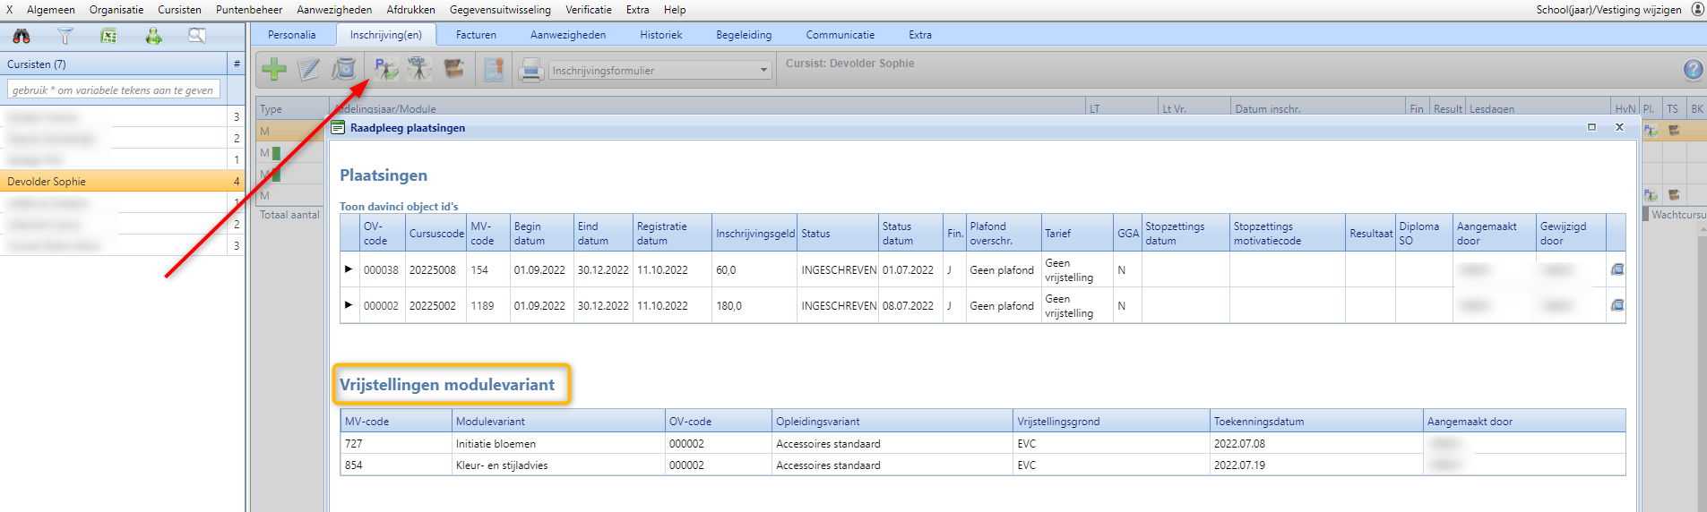
Task: Click the Pl. icon in first grid row
Action: click(1651, 131)
